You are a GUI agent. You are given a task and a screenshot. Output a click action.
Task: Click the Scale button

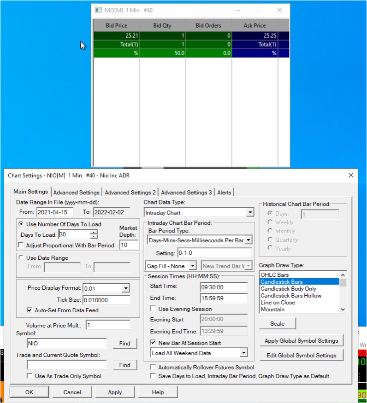point(278,324)
